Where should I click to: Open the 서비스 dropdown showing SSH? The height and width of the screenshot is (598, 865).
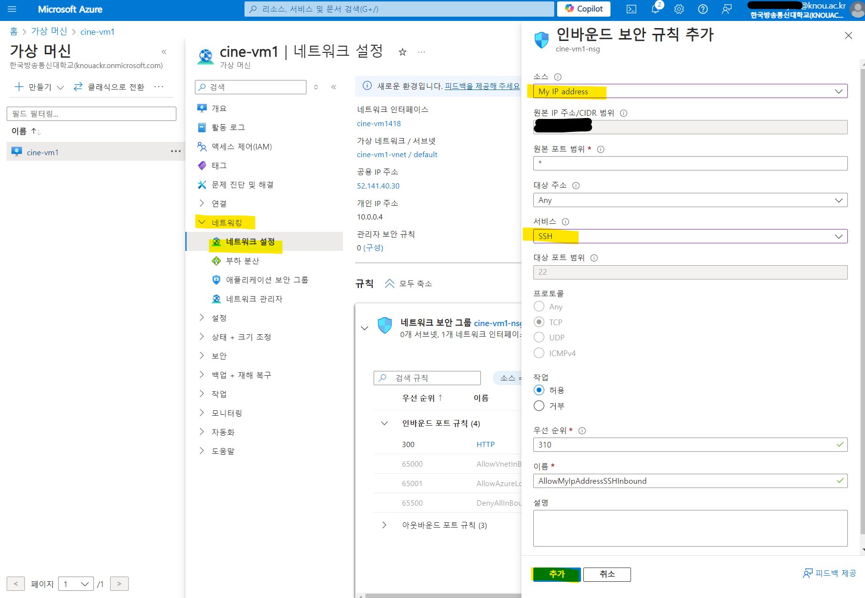[690, 236]
